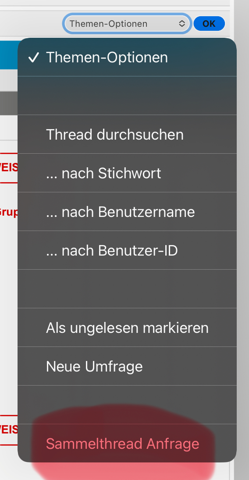
Task: Click the upper red 'VEIS' text behind menu
Action: (x=9, y=167)
